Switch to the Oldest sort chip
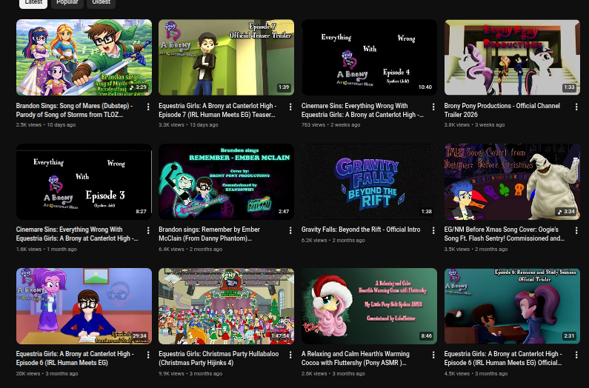589x388 pixels. (101, 3)
